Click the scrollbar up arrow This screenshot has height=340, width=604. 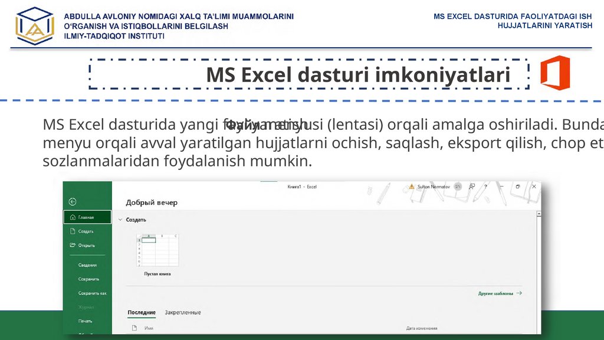point(539,214)
